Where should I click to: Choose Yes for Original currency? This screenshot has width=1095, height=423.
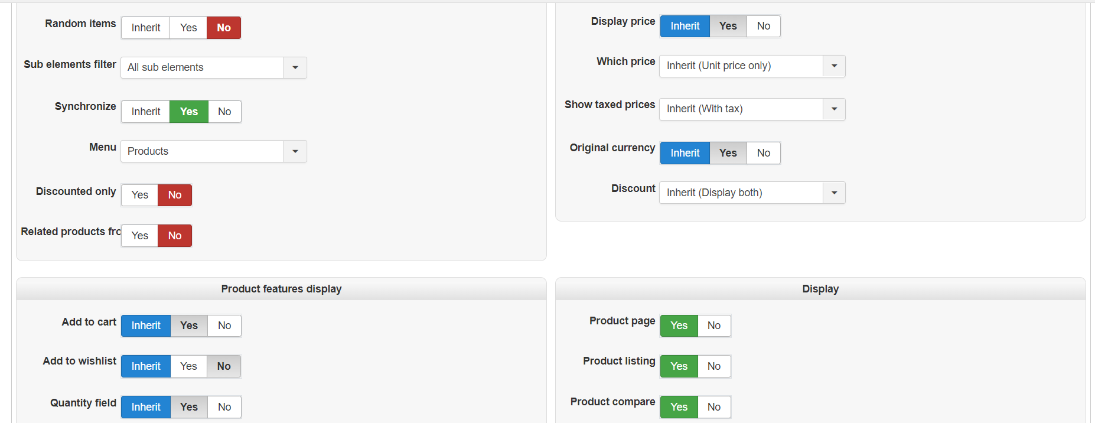pos(728,153)
